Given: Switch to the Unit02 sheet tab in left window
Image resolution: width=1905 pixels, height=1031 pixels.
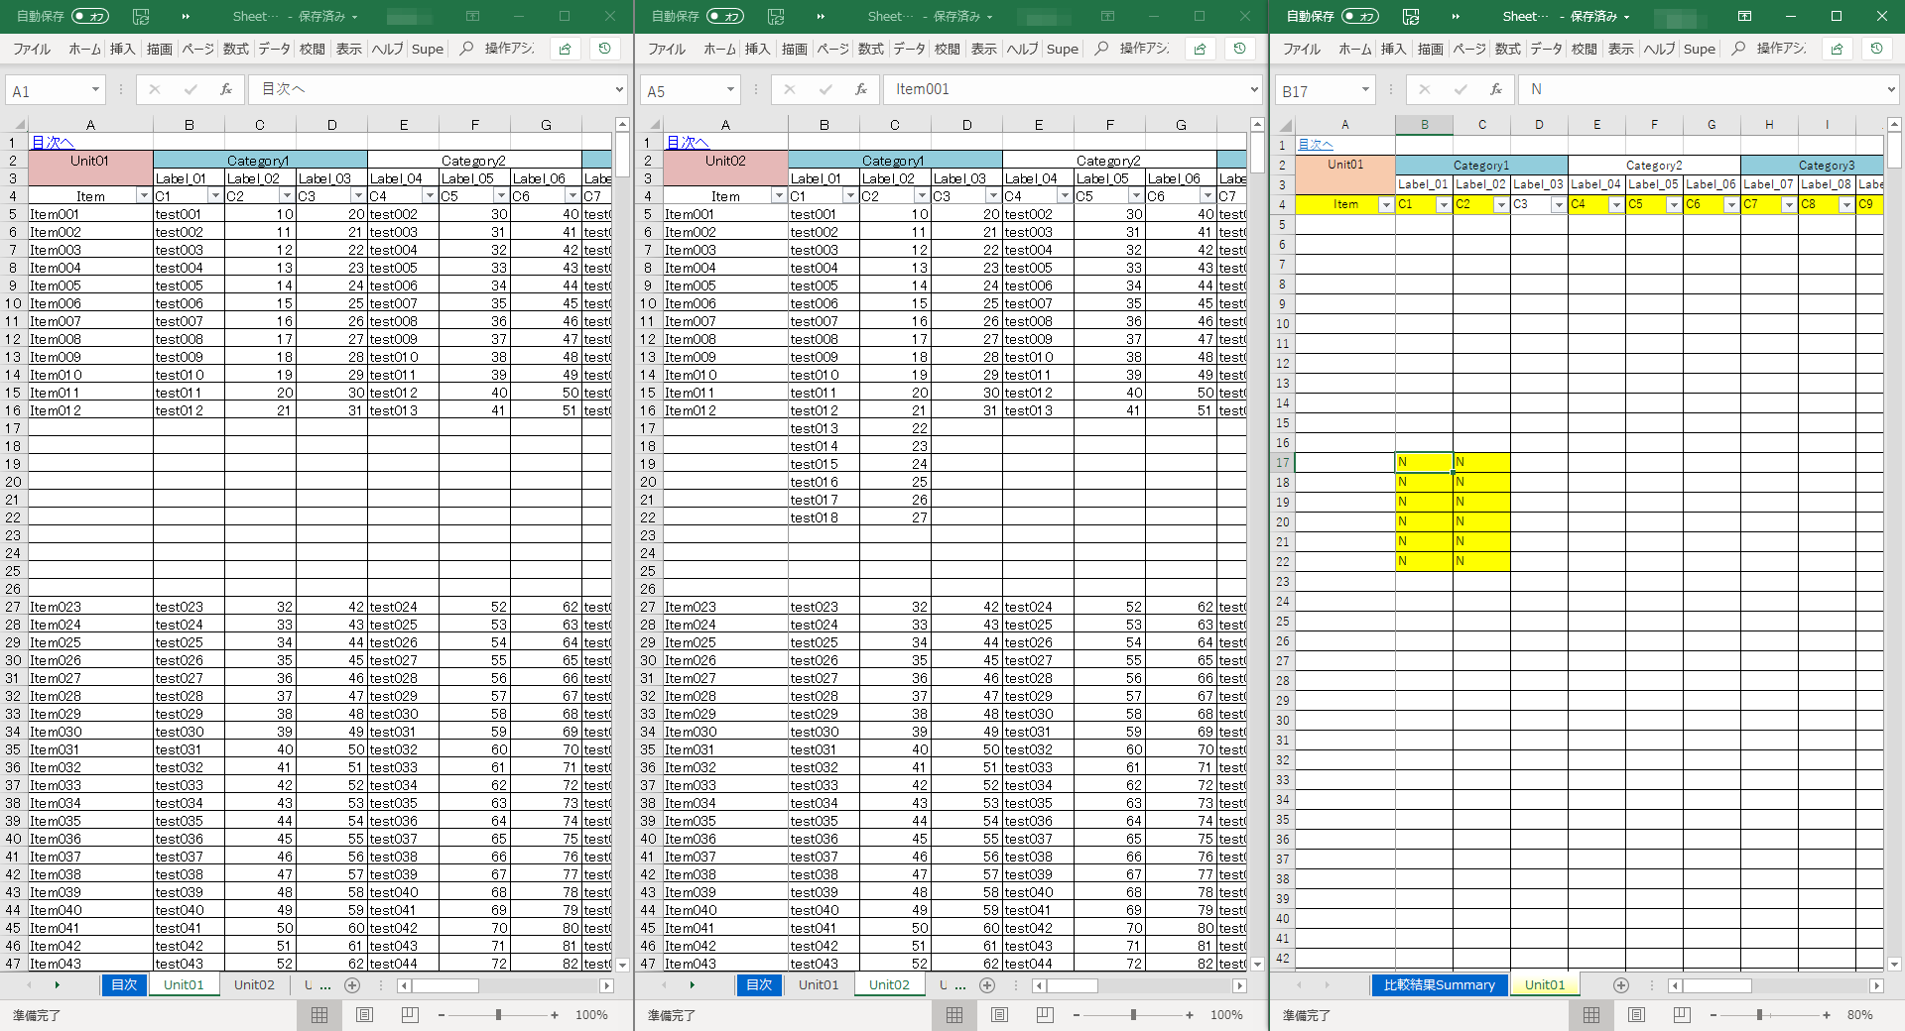Looking at the screenshot, I should (254, 985).
